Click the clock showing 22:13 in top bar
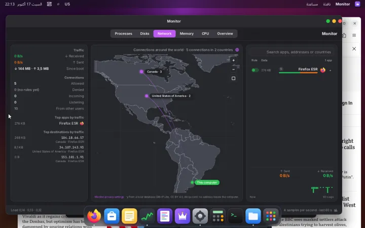This screenshot has height=228, width=365. click(x=10, y=4)
